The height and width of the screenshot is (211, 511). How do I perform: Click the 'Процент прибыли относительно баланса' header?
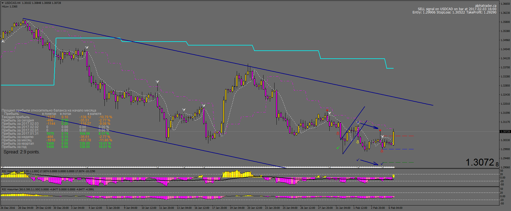pos(49,110)
